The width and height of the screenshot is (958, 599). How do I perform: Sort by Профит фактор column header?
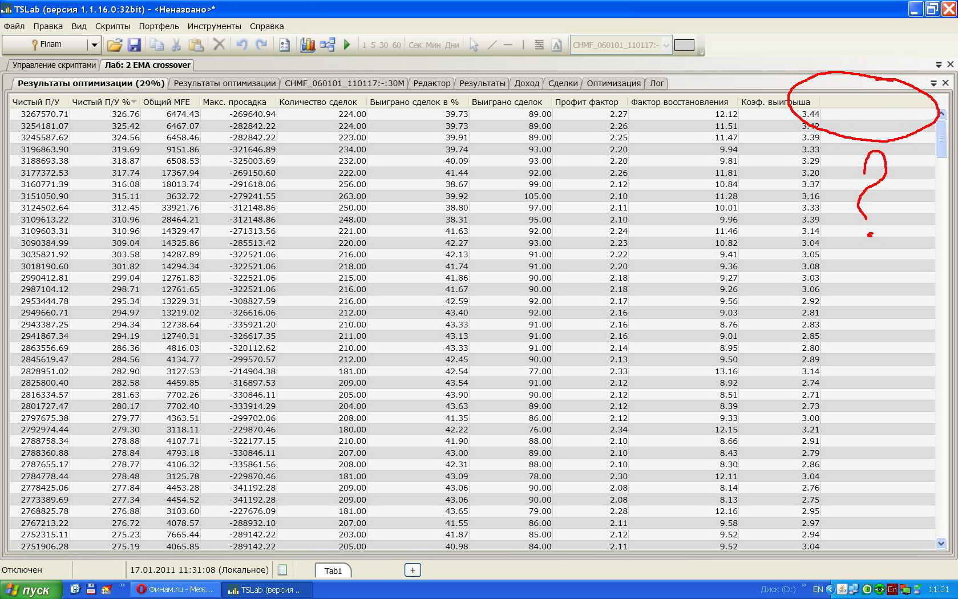point(587,102)
